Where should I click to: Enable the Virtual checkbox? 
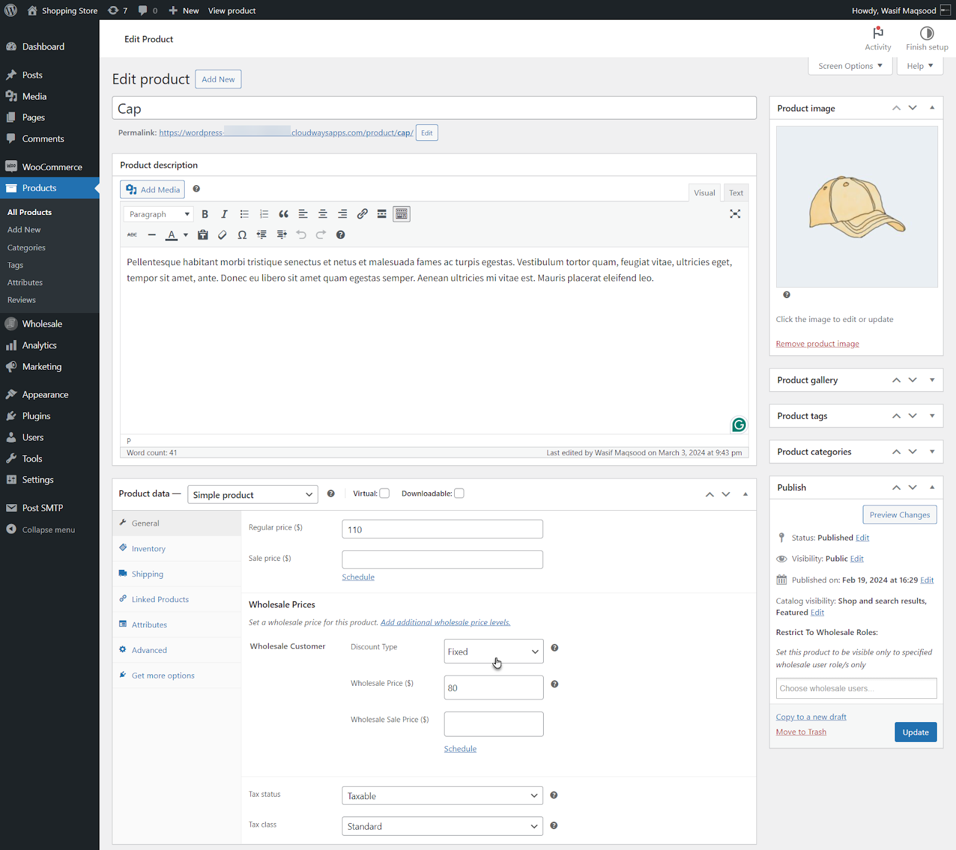pyautogui.click(x=385, y=493)
